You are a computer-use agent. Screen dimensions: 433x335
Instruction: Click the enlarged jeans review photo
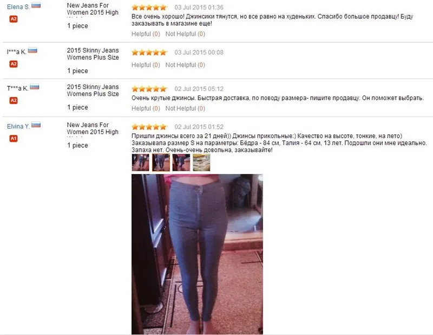(197, 254)
